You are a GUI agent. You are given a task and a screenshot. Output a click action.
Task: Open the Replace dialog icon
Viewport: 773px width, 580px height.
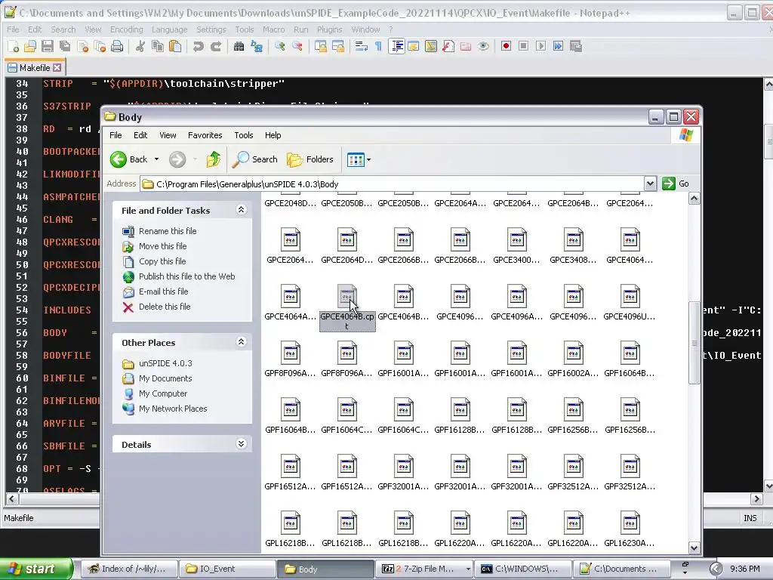coord(257,46)
